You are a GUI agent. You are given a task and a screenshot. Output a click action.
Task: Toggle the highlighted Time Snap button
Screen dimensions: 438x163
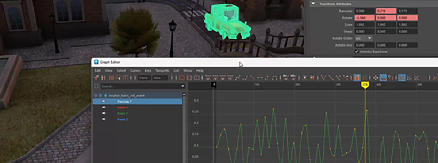(x=357, y=78)
